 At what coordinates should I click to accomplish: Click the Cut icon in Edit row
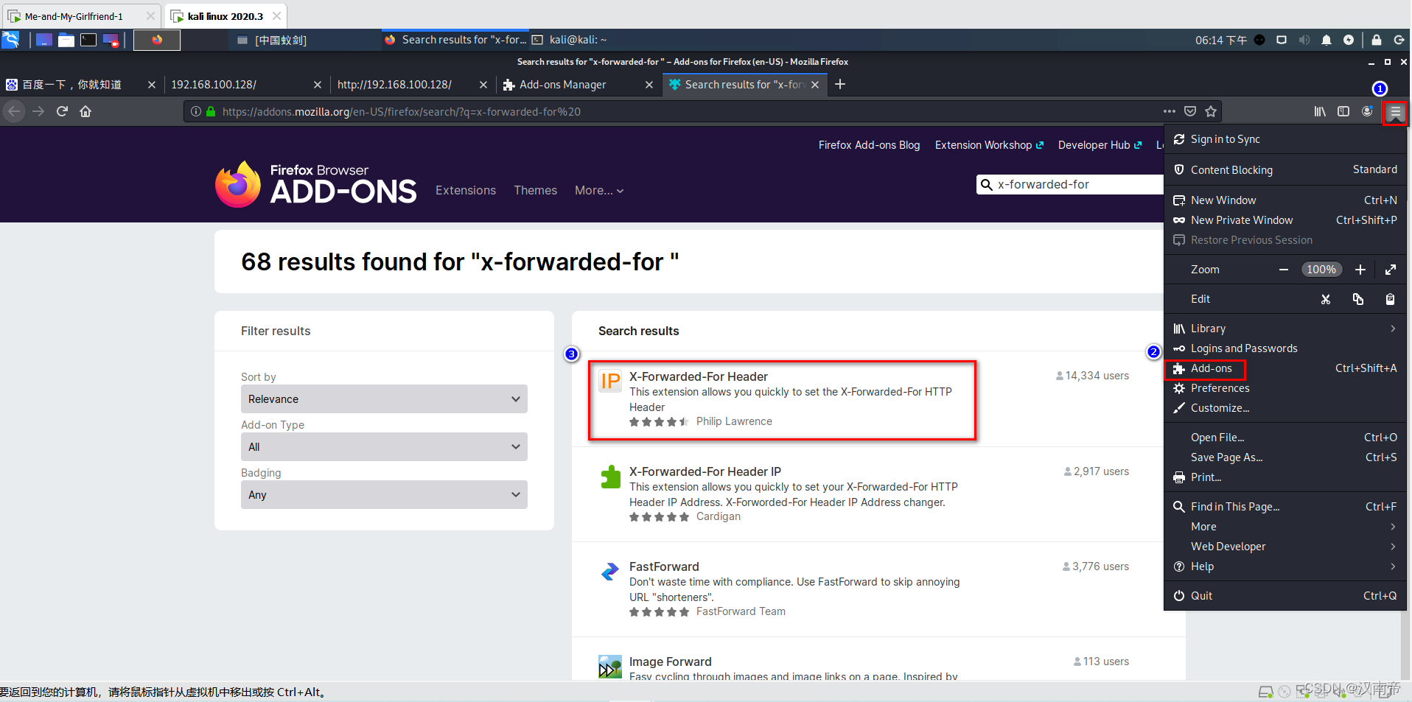point(1326,299)
